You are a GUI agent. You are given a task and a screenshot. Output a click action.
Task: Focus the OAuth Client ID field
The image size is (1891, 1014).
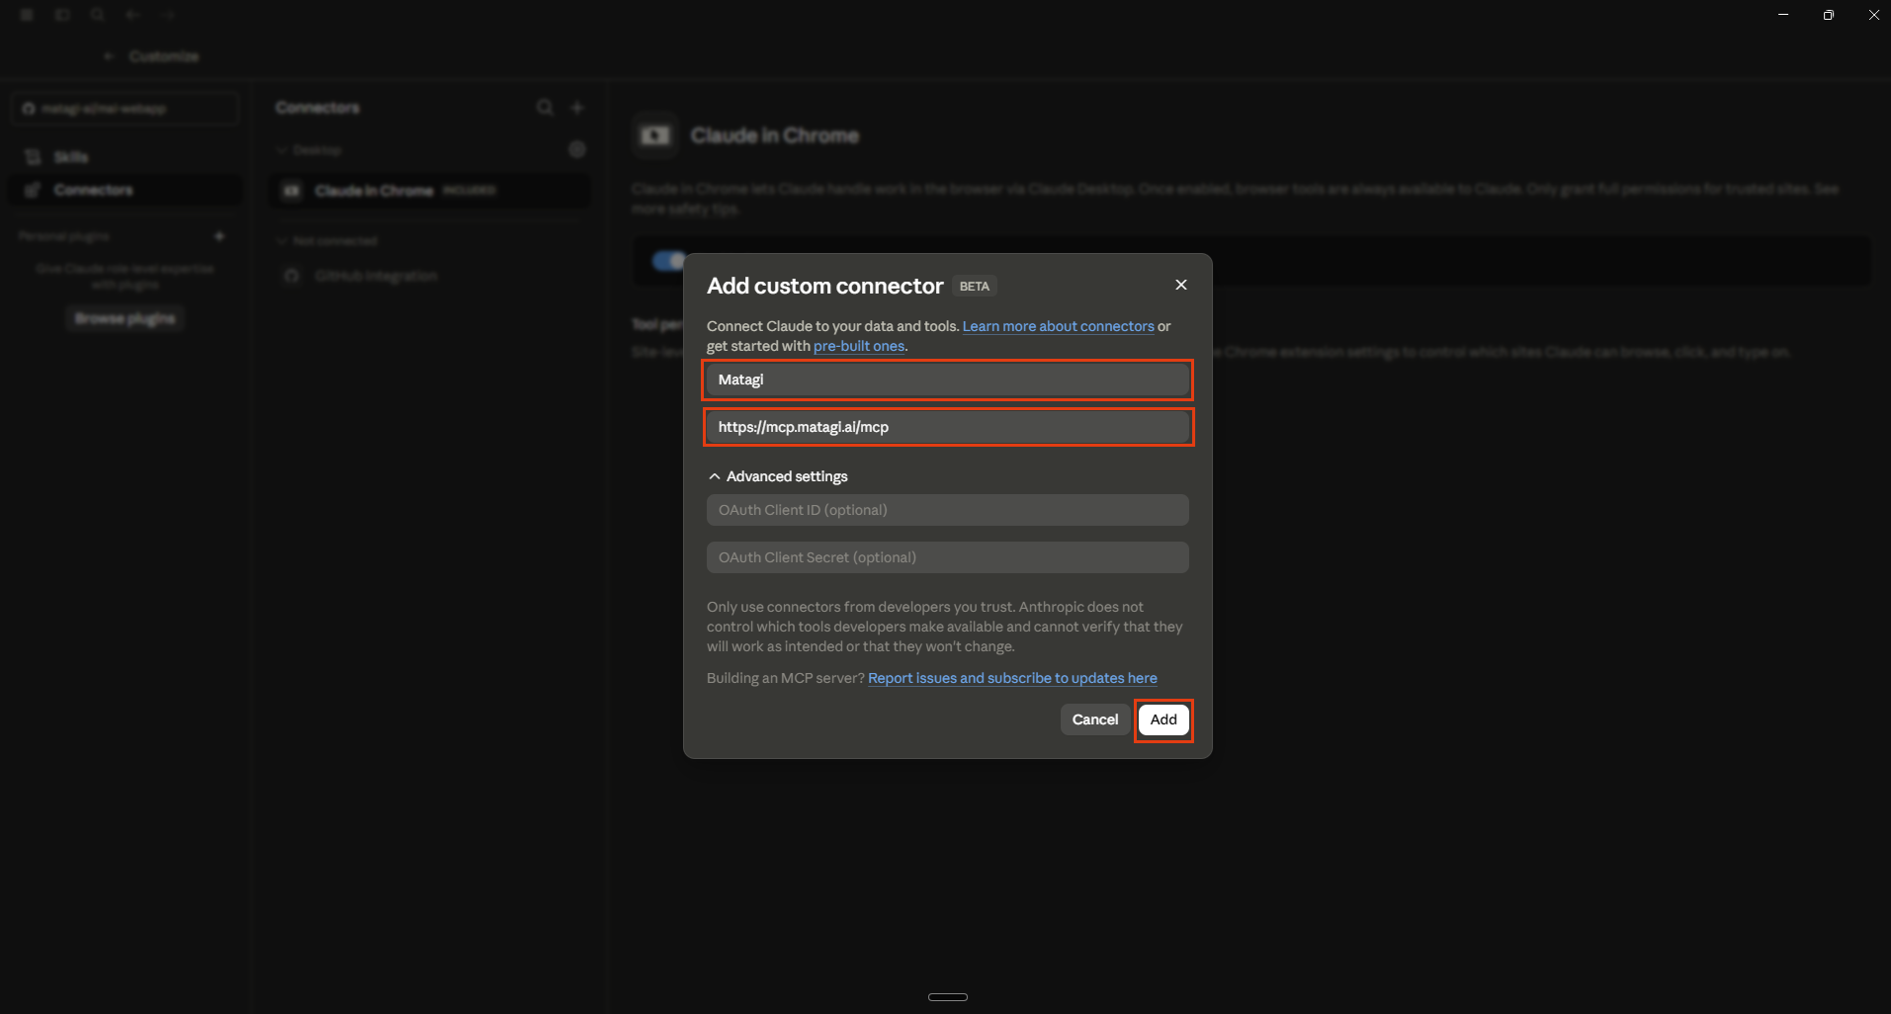[947, 510]
